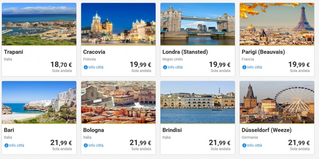319x159 pixels.
Task: Open the Eiffel Tower photo for Parigi
Action: point(277,24)
